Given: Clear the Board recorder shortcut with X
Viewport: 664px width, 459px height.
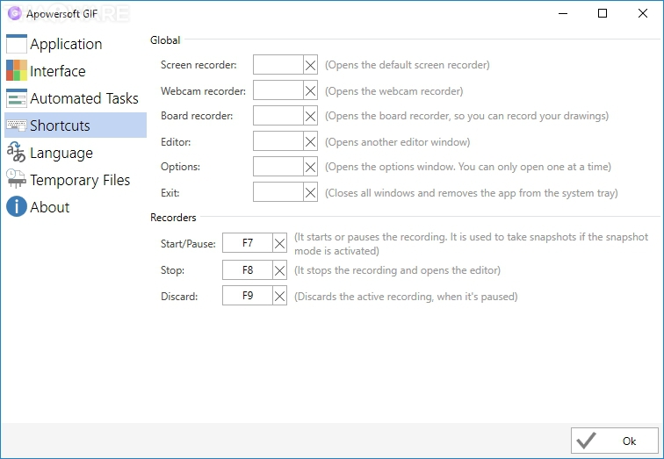Looking at the screenshot, I should [311, 116].
